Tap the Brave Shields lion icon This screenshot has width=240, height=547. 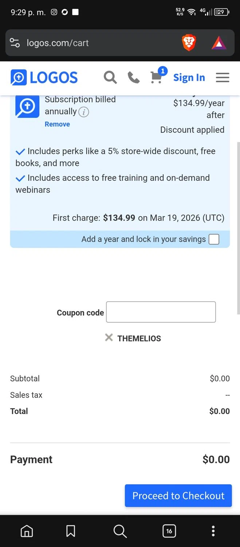click(x=189, y=43)
